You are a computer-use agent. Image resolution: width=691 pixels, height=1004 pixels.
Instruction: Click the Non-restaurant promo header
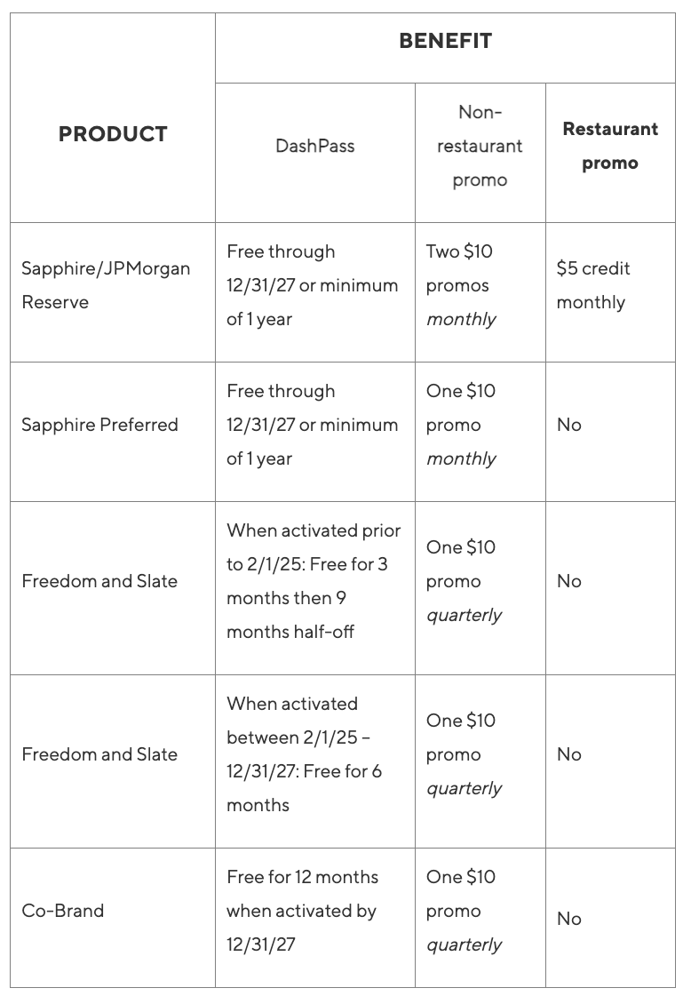pyautogui.click(x=480, y=146)
